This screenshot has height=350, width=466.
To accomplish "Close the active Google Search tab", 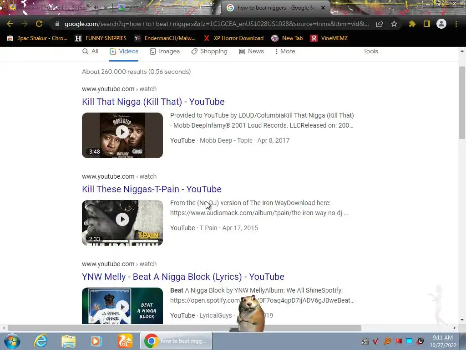I will (x=323, y=8).
